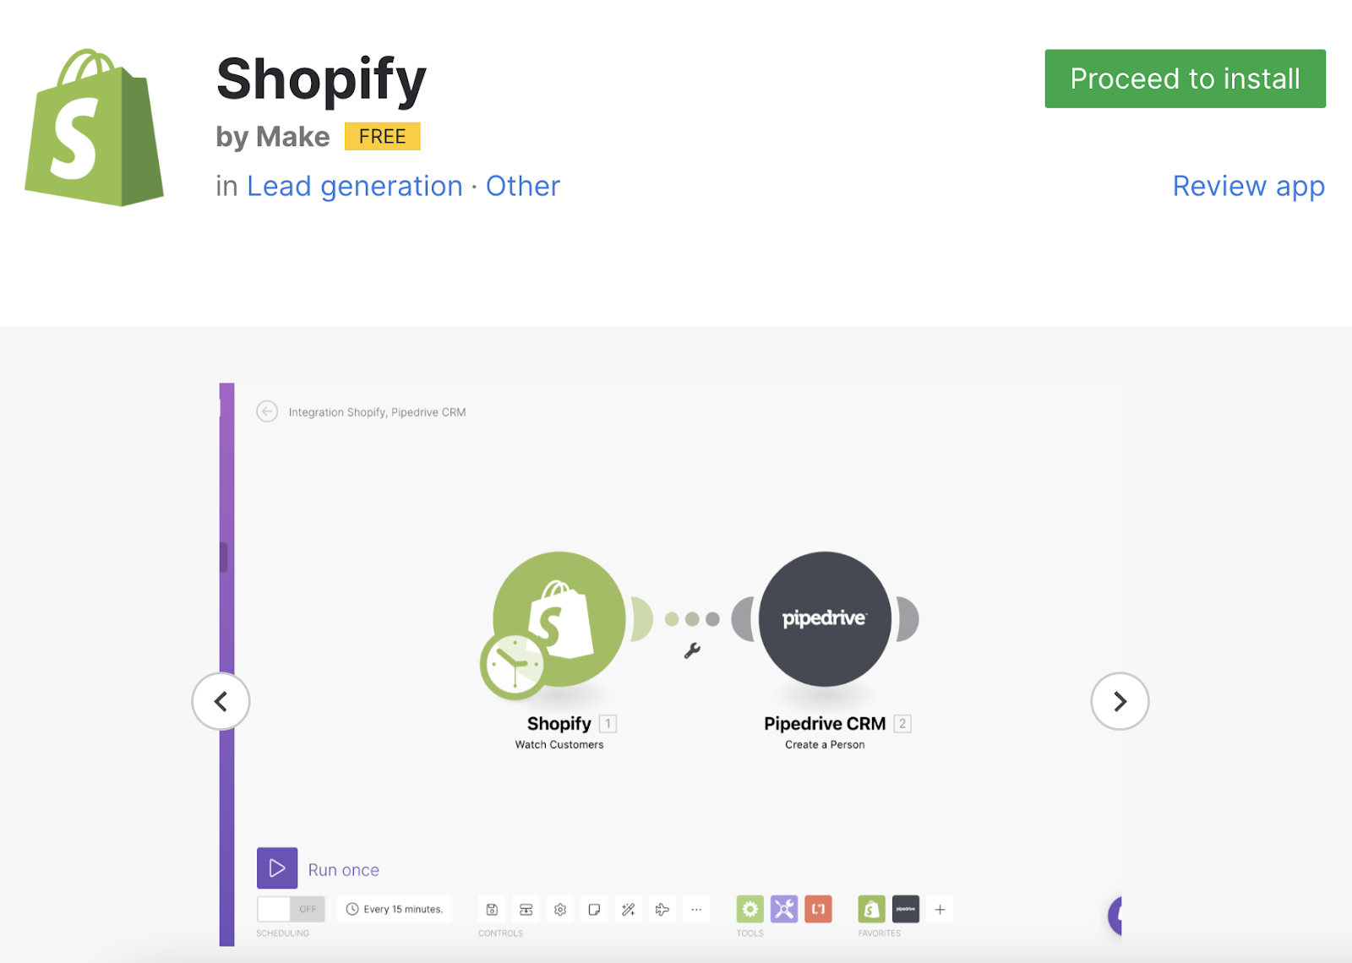Click the Proceed to install button
The image size is (1352, 963).
coord(1184,79)
